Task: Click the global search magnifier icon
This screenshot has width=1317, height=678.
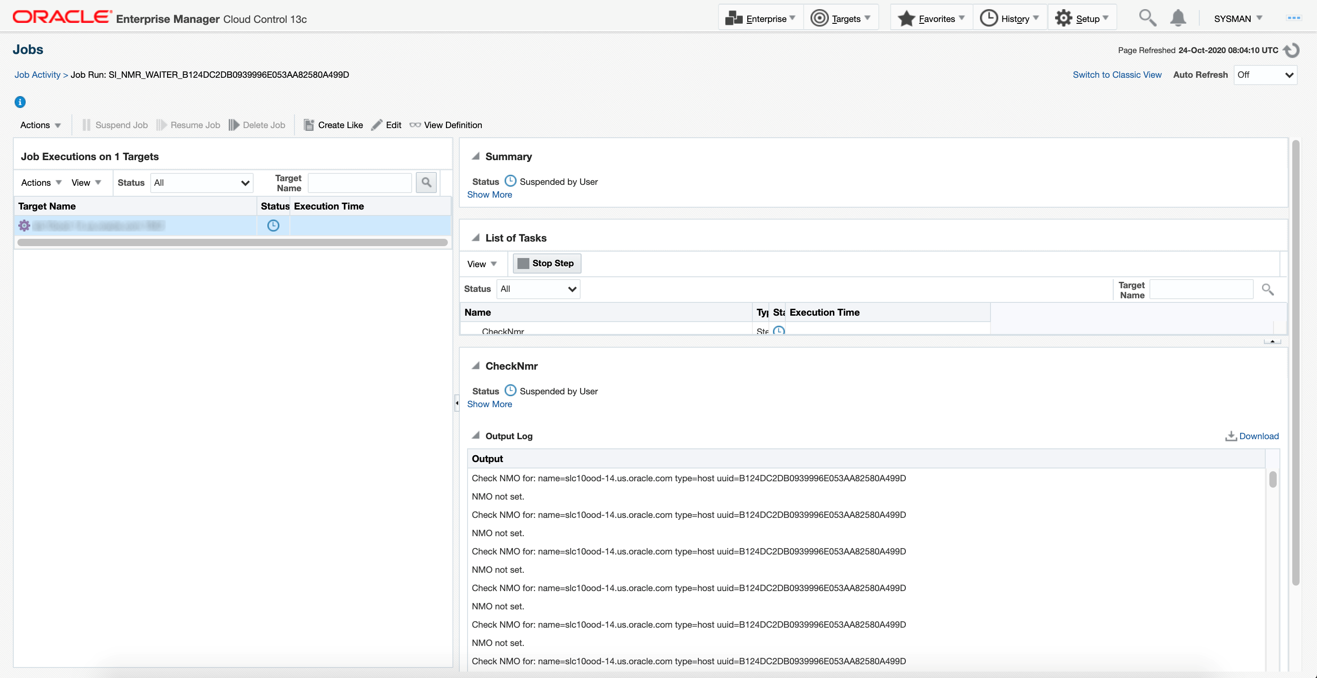Action: click(x=1147, y=18)
